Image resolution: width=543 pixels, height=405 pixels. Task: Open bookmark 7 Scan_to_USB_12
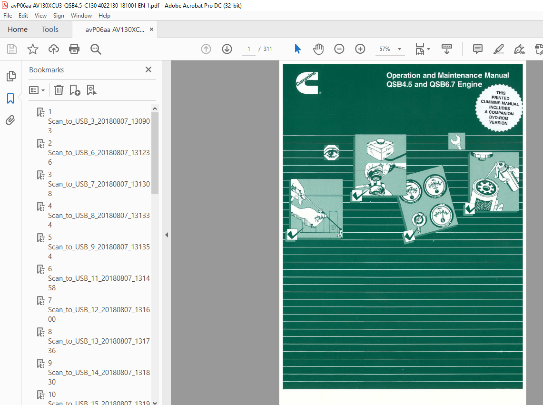(99, 310)
